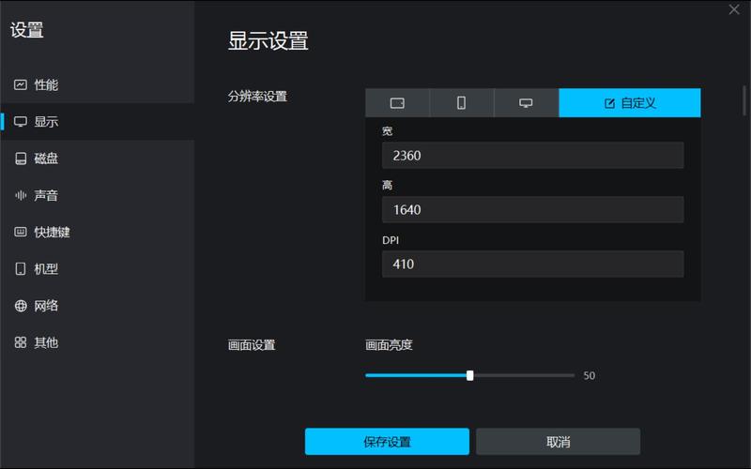This screenshot has width=751, height=469.
Task: Choose the desktop monitor resolution preset icon
Action: point(526,103)
